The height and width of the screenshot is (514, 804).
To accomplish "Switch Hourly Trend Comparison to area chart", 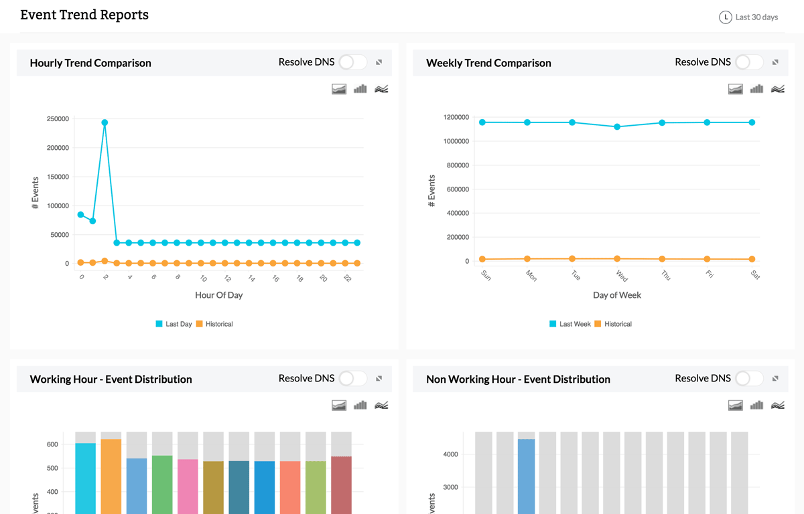I will 339,89.
